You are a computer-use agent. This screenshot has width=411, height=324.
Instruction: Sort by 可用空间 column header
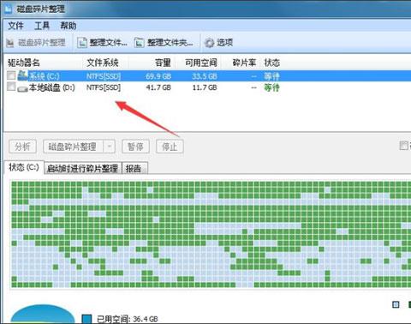click(201, 63)
